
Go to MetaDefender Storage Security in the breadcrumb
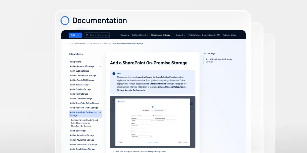point(87,44)
